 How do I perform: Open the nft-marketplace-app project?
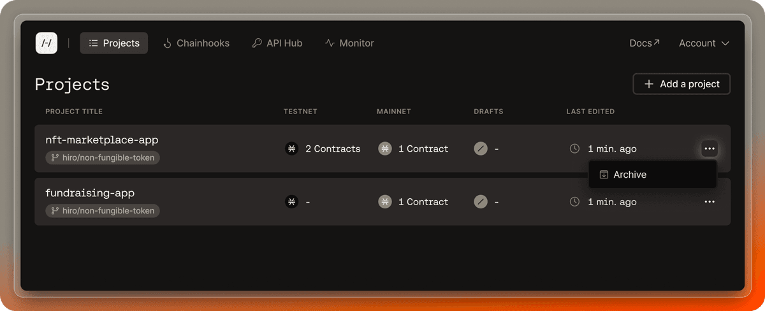point(102,140)
